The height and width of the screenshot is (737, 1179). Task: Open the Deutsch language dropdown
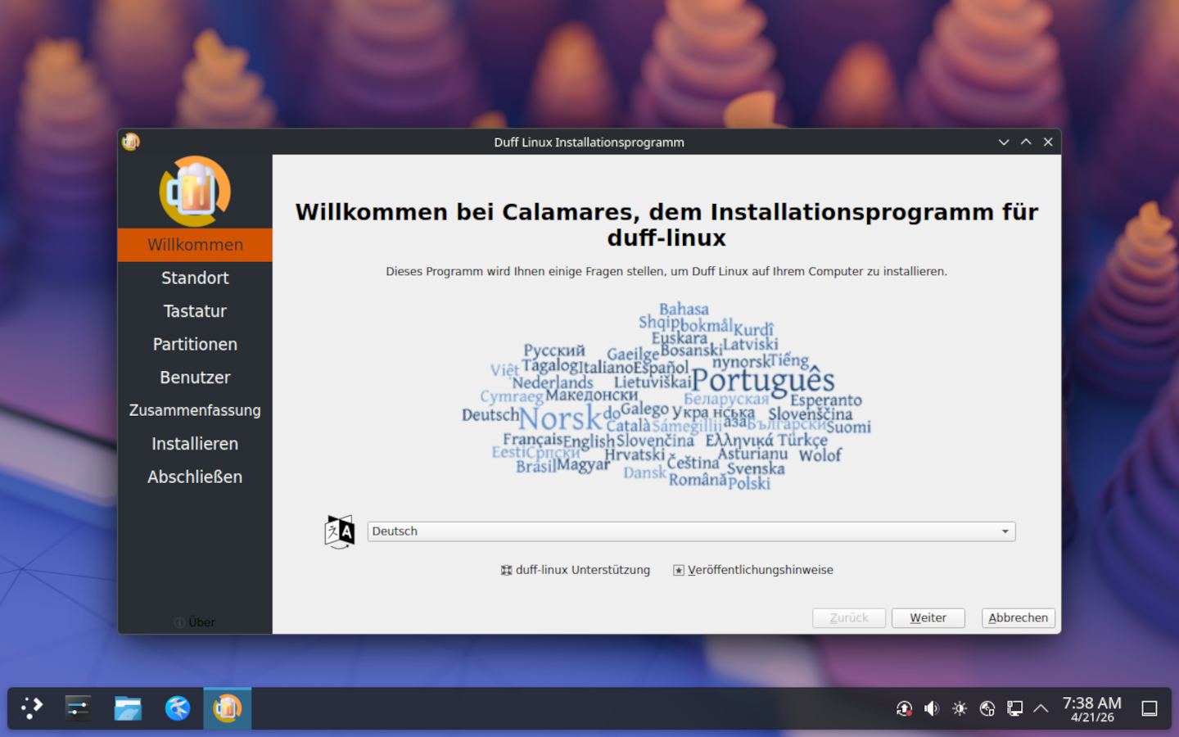pos(691,531)
